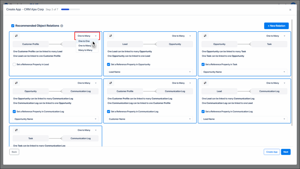300x169 pixels.
Task: Enable Set a Reference Property in Lead
Action: (14, 64)
